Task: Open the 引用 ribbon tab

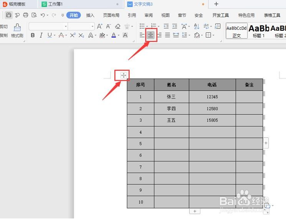Action: [132, 15]
